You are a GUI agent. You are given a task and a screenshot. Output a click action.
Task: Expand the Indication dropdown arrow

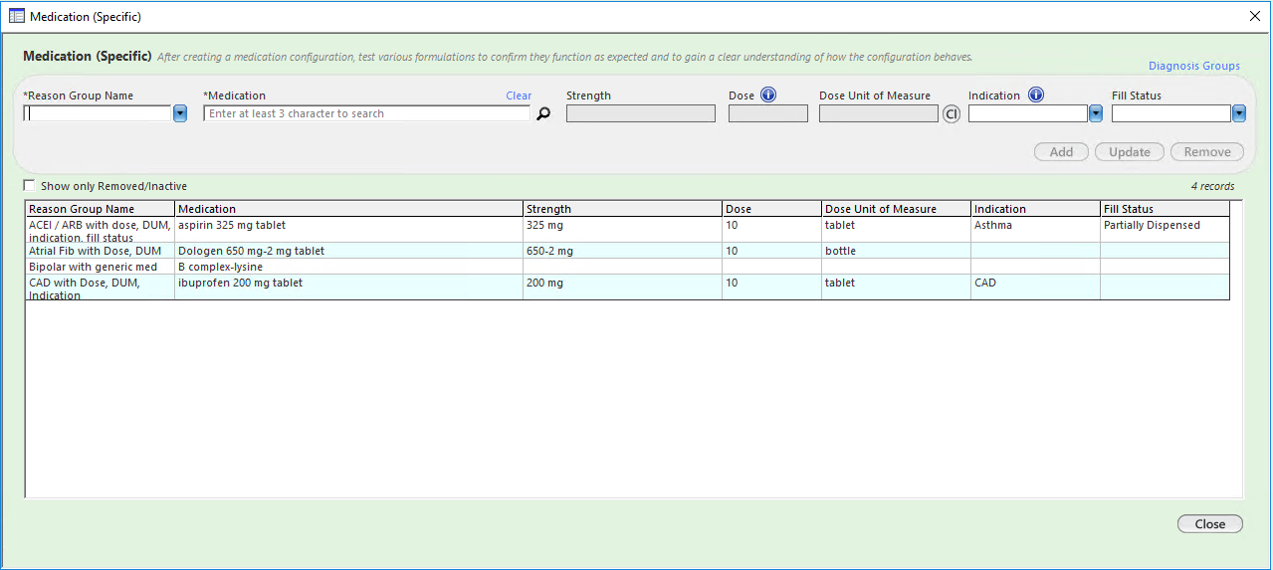point(1095,114)
